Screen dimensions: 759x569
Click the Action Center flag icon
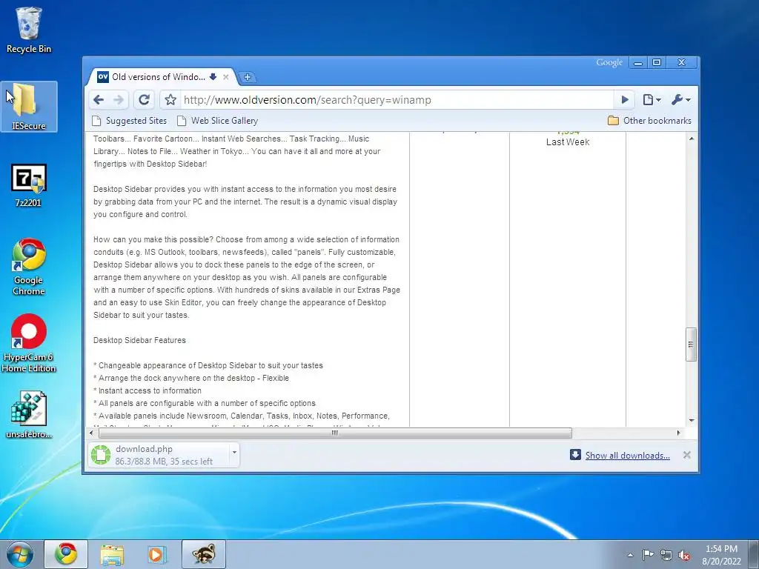[648, 555]
